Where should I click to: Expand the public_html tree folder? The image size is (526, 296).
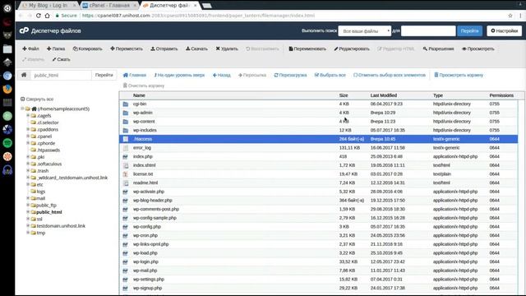[x=28, y=212]
